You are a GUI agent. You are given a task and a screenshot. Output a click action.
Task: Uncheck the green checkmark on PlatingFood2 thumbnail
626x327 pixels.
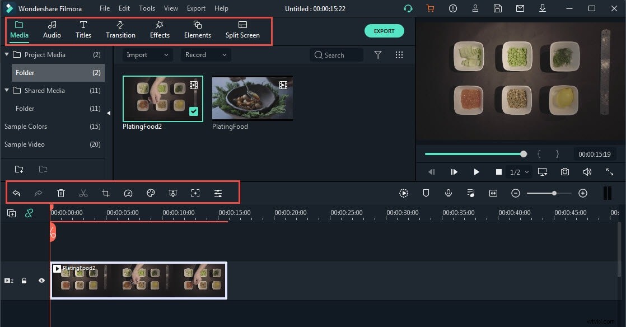tap(194, 111)
